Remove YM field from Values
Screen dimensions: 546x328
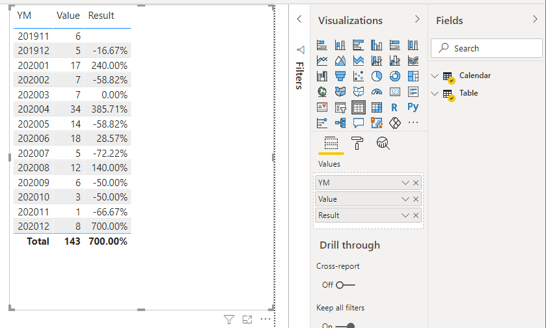point(416,183)
